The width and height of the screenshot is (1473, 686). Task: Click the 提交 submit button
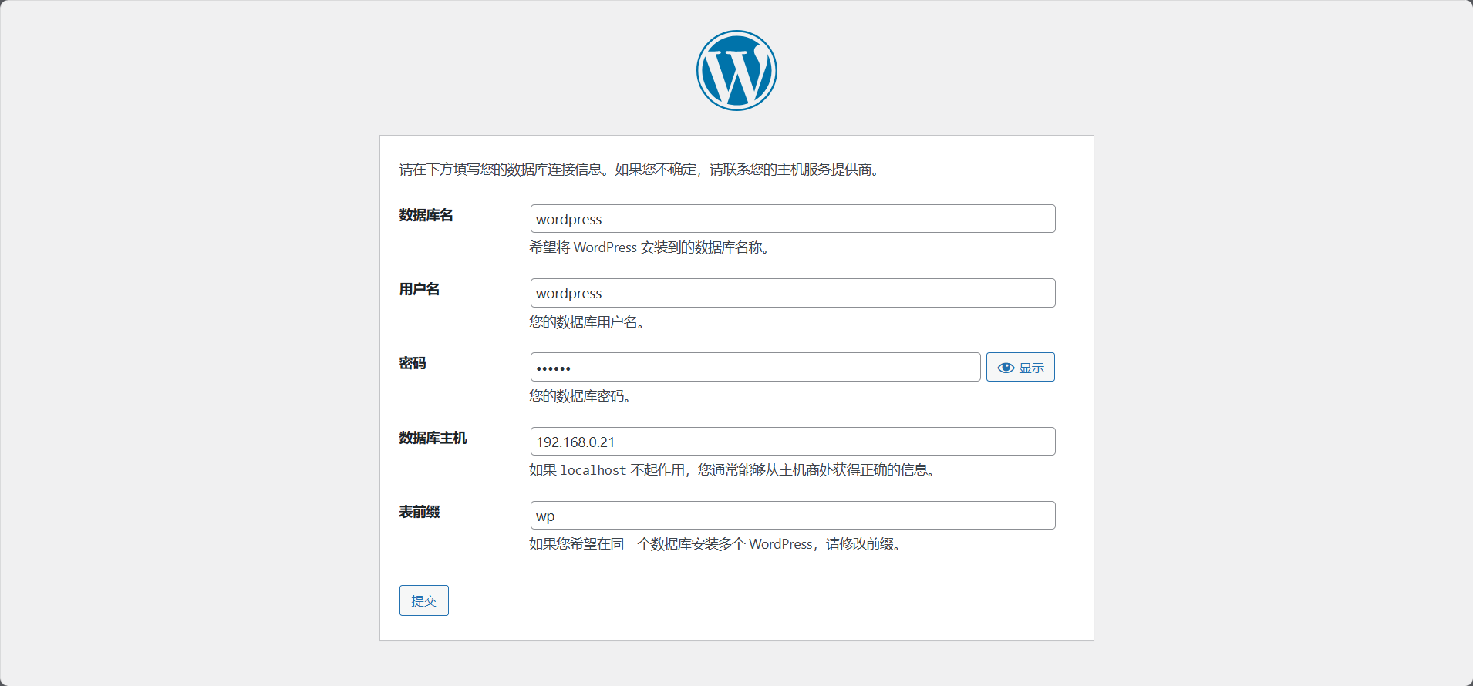click(424, 600)
